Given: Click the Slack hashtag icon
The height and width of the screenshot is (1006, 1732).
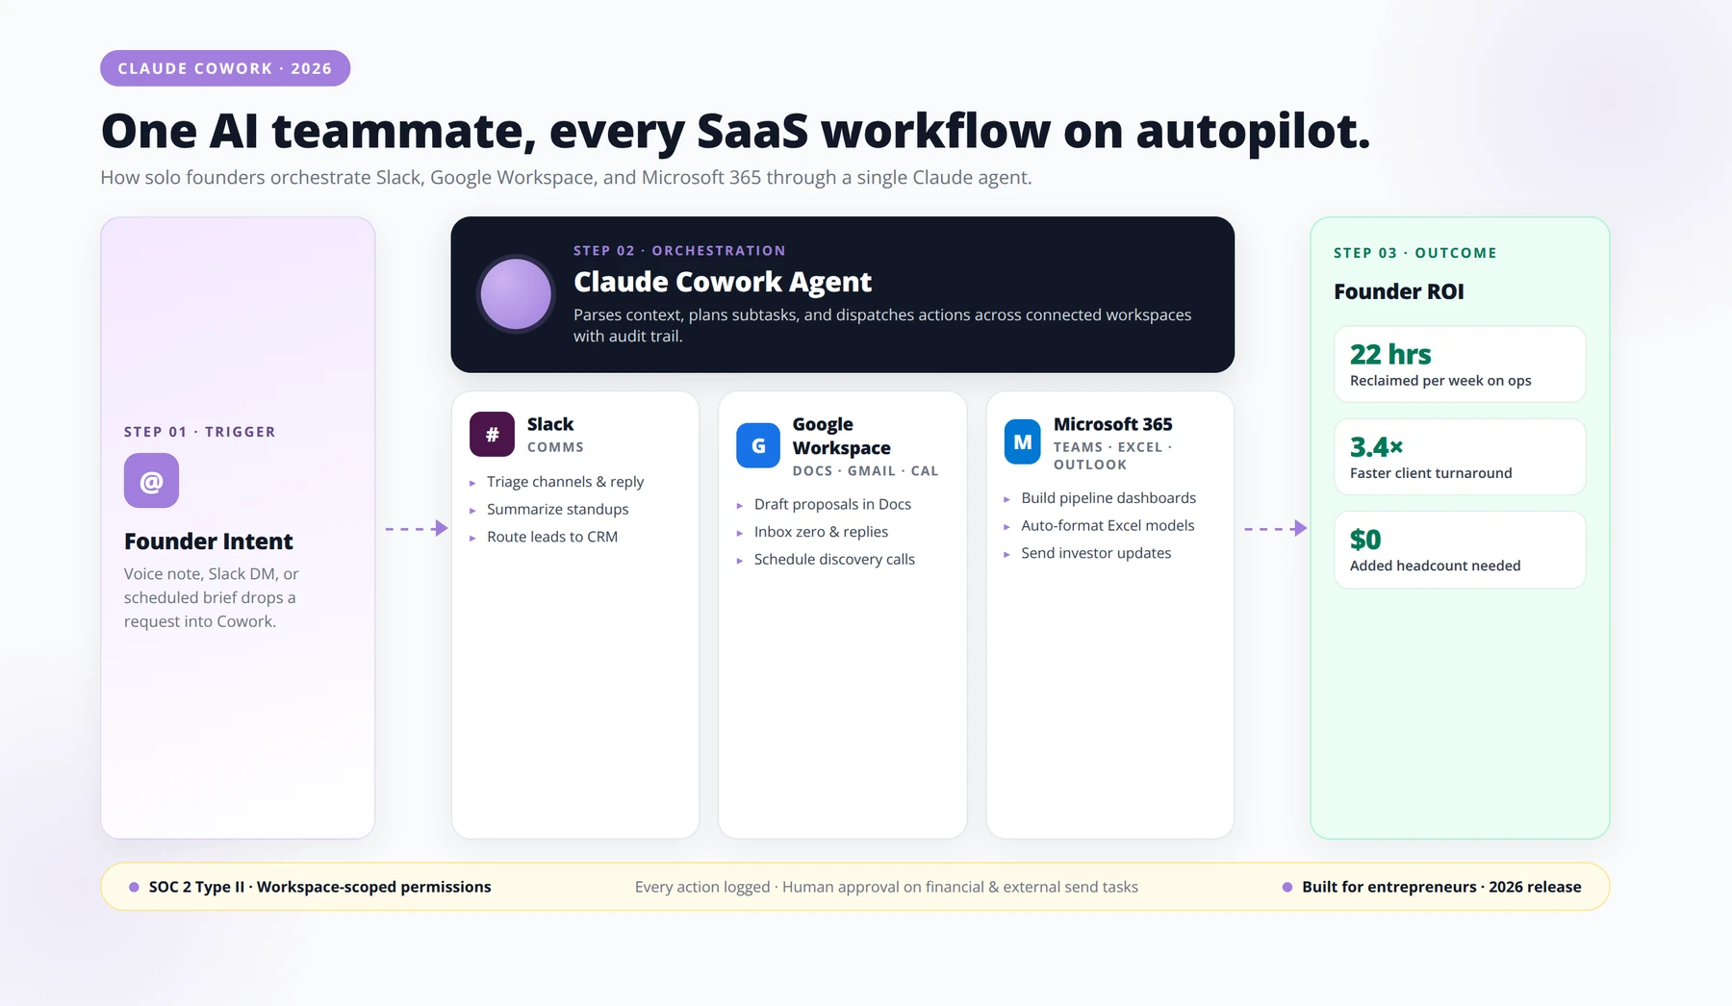Looking at the screenshot, I should [492, 435].
